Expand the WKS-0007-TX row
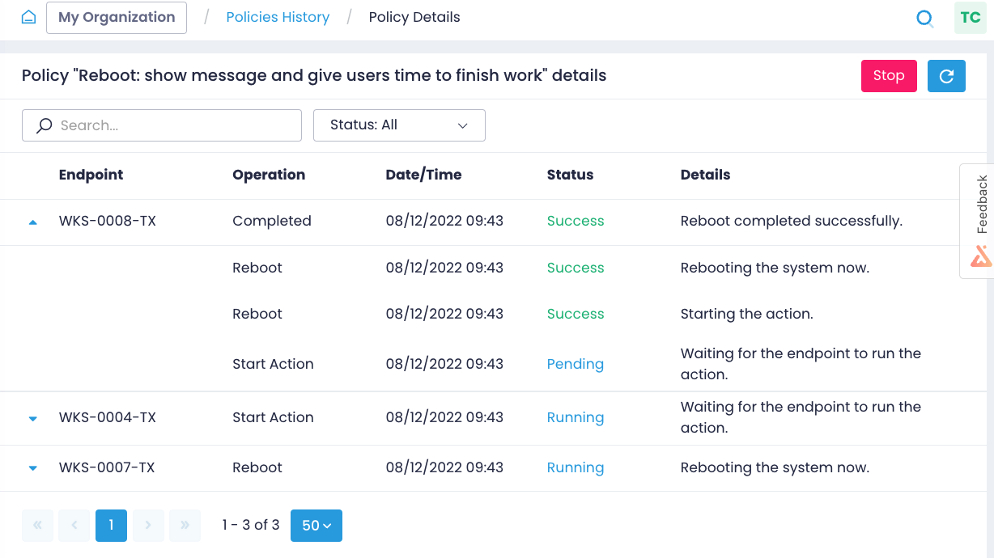 tap(33, 468)
